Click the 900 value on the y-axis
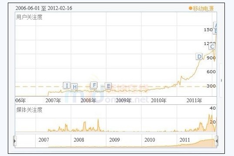This screenshot has height=156, width=234. (211, 58)
